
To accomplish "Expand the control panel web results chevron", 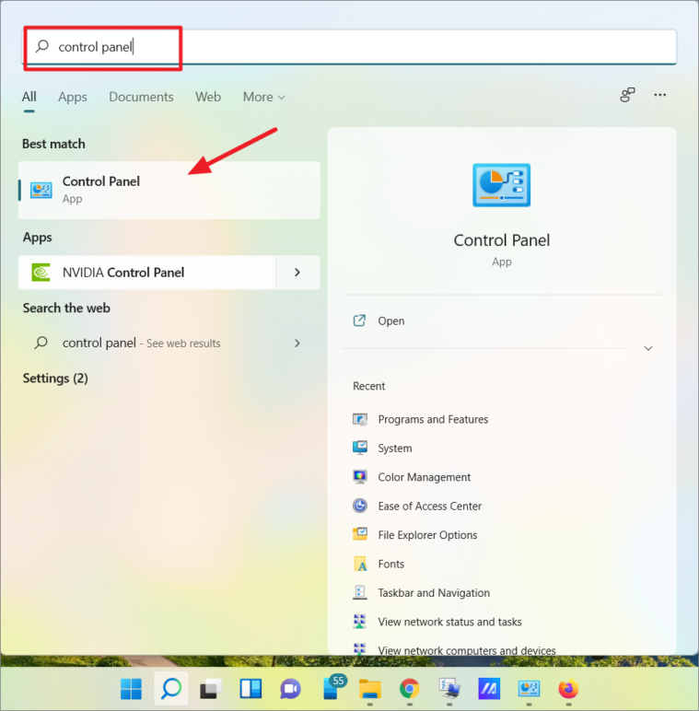I will [x=297, y=344].
